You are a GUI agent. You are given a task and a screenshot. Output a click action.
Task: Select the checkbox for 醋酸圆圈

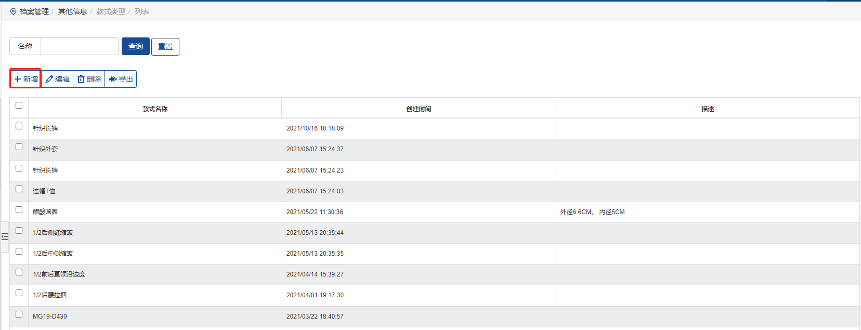pyautogui.click(x=19, y=210)
